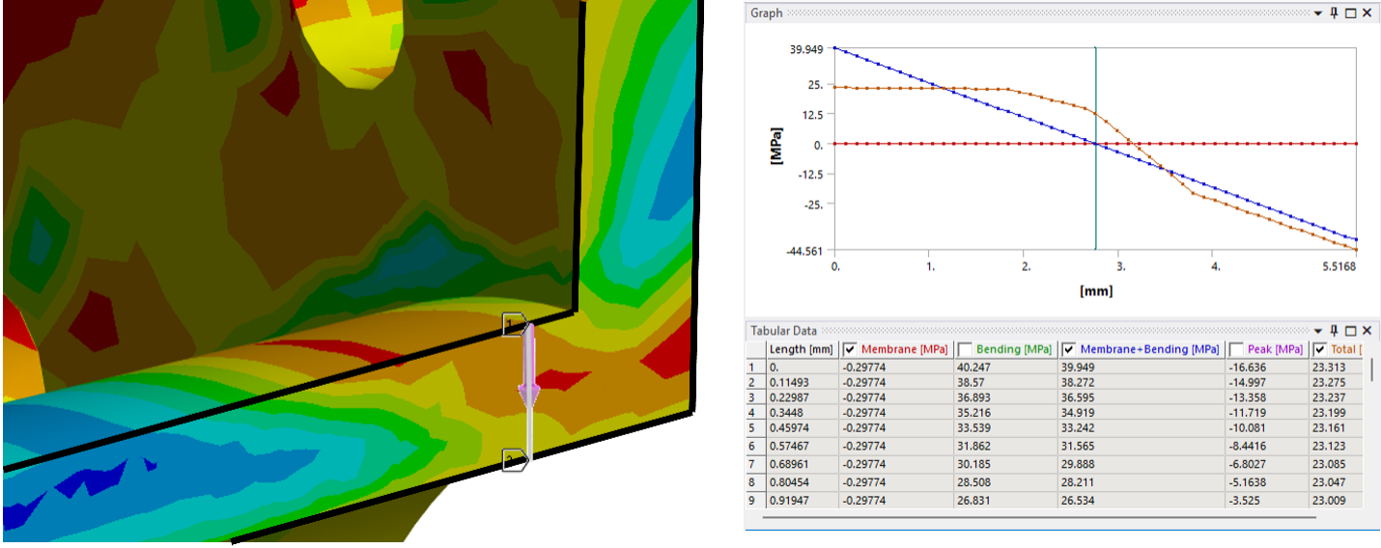Maximize the Graph panel
This screenshot has width=1381, height=548.
[x=1351, y=14]
